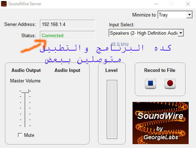Enable the Mute checkbox

click(20, 135)
